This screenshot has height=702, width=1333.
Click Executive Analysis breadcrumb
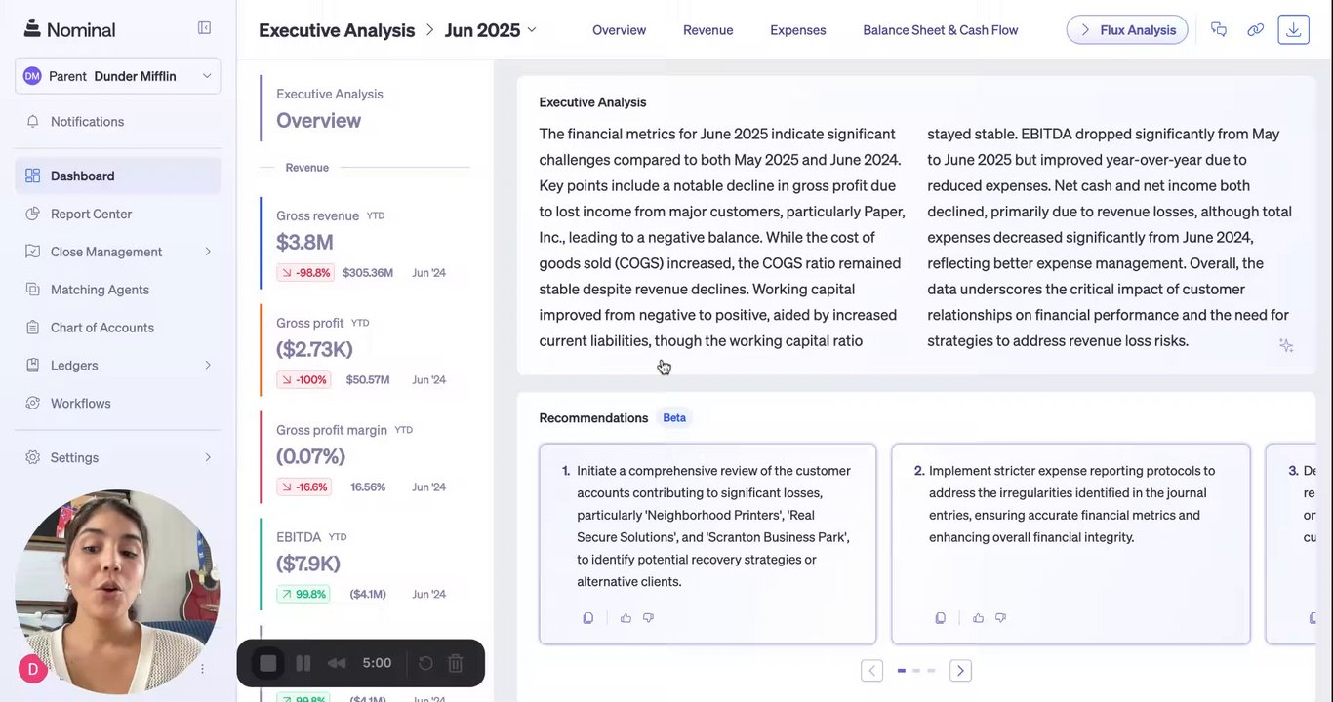[x=337, y=30]
